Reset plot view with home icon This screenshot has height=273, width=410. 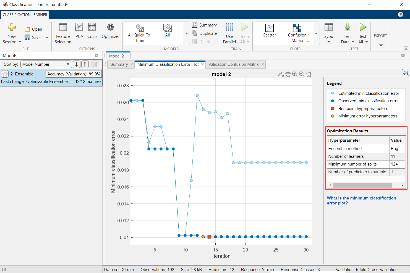coord(309,74)
